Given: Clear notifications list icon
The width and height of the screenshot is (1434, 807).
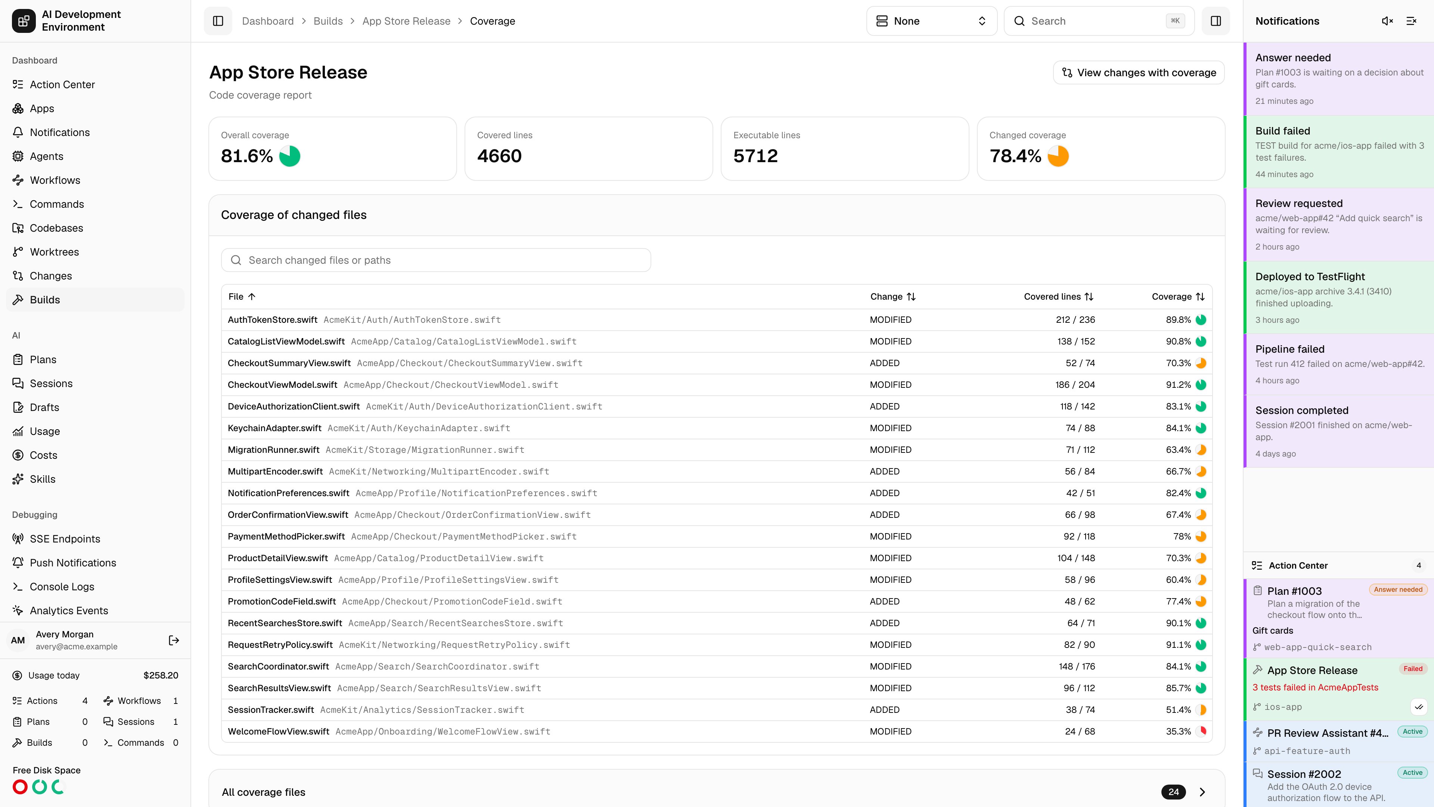Looking at the screenshot, I should [1411, 21].
